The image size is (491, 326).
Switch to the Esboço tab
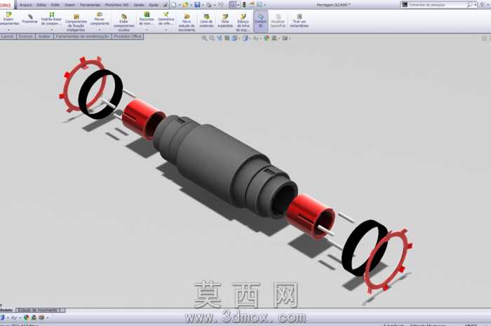[x=26, y=36]
